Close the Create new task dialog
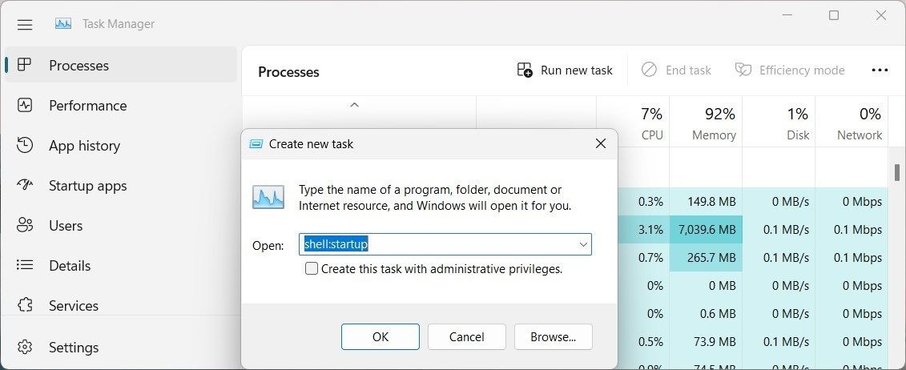906x370 pixels. (x=600, y=143)
